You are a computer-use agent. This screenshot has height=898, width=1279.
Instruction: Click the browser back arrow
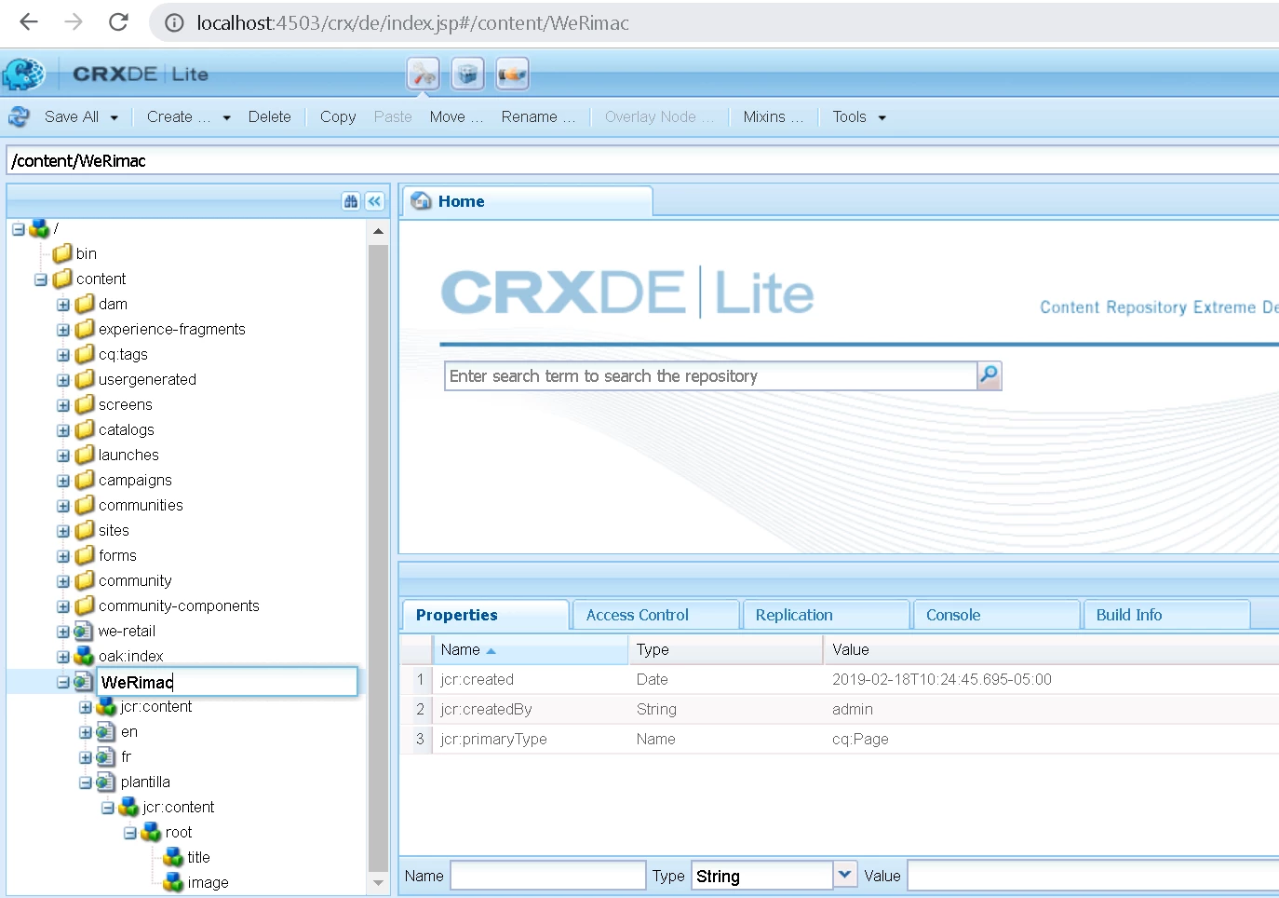tap(29, 22)
